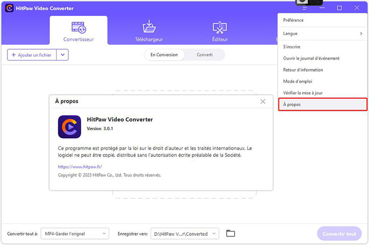Viewport: 369px width, 245px height.
Task: Open Préférence menu entry
Action: pyautogui.click(x=322, y=20)
